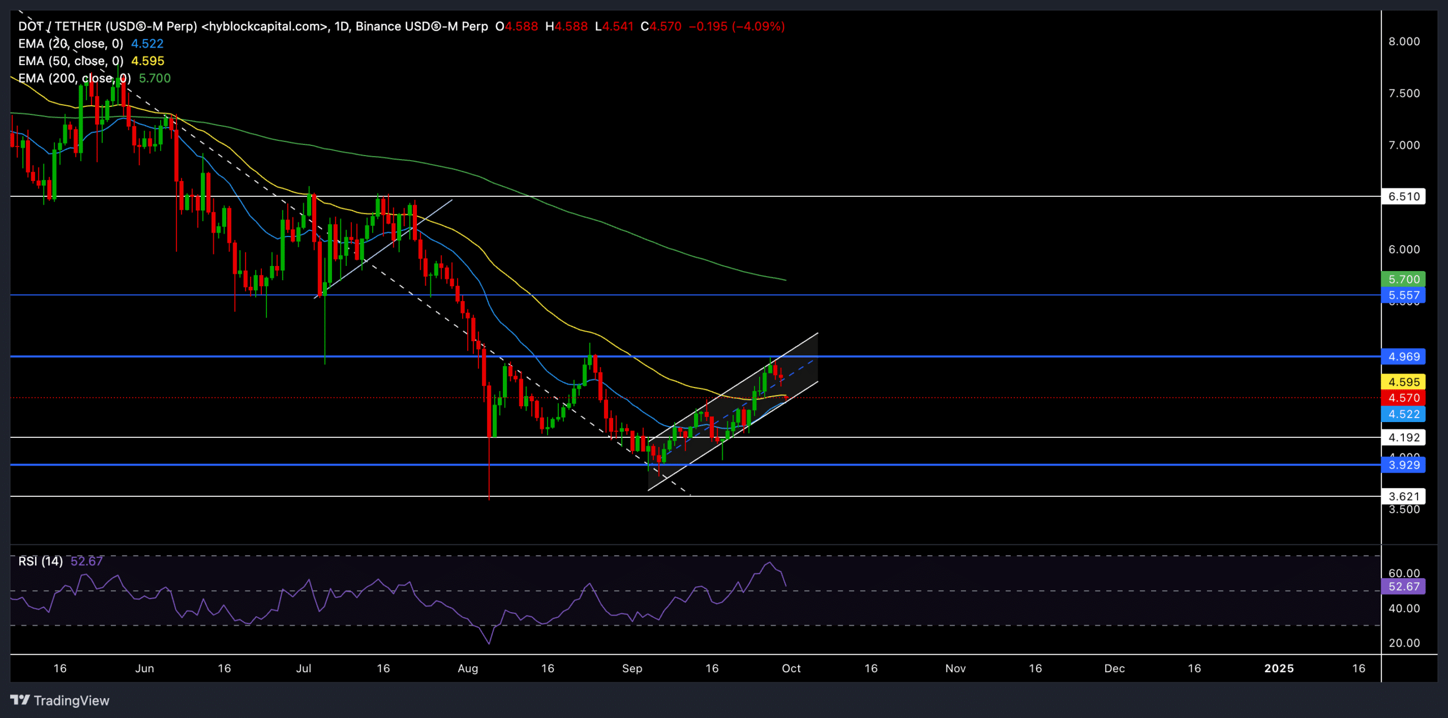
Task: Click the RSI (14) indicator label
Action: (x=41, y=561)
